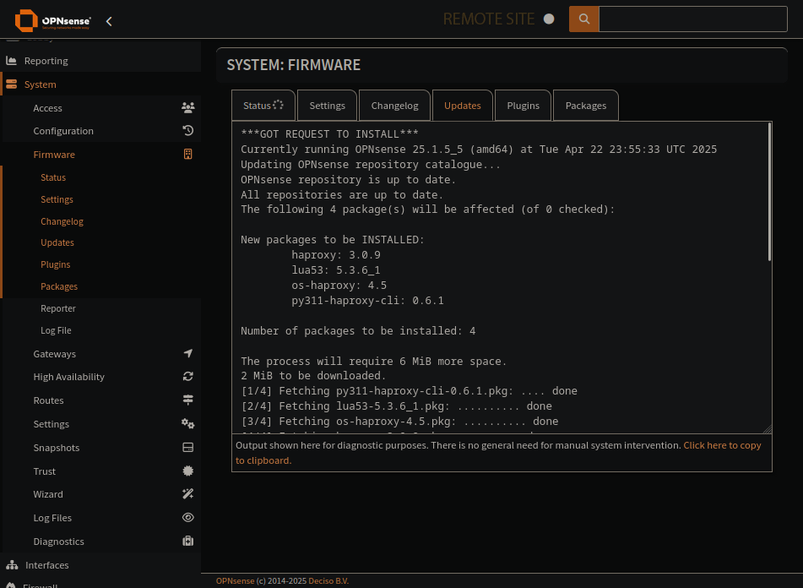
Task: Click the Configuration history icon
Action: click(188, 131)
